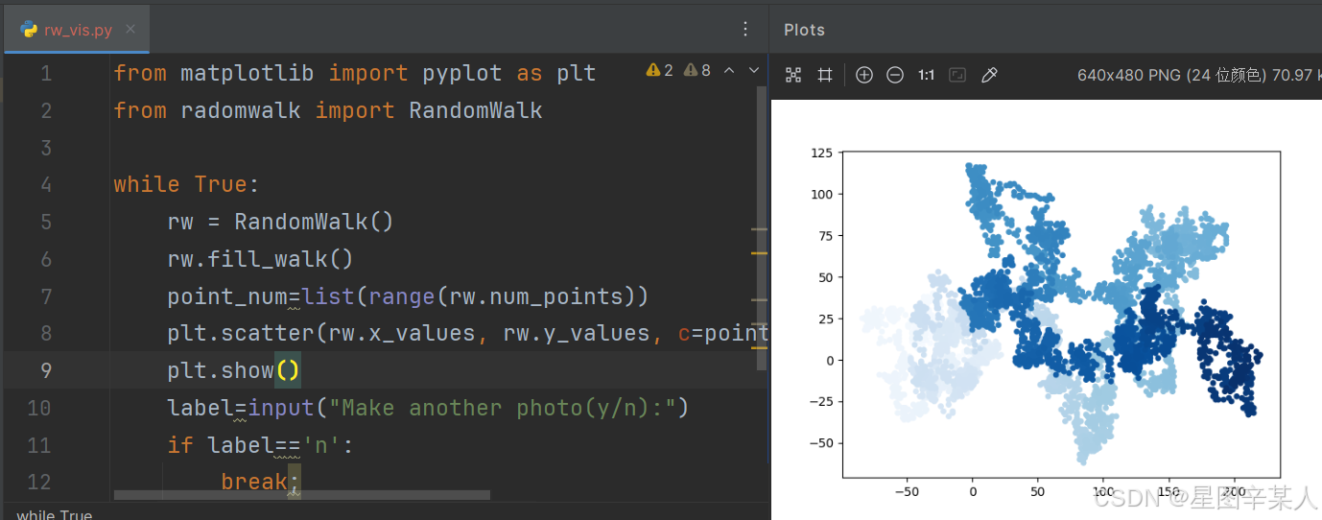Click the 'while True' breadcrumb

[55, 513]
